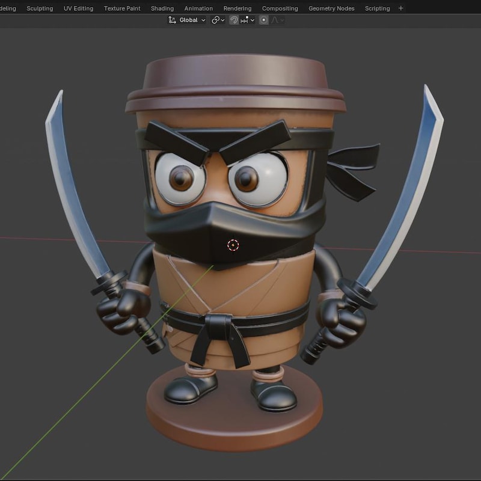Switch to the Sculpting workspace tab
This screenshot has height=481, width=481.
[40, 8]
